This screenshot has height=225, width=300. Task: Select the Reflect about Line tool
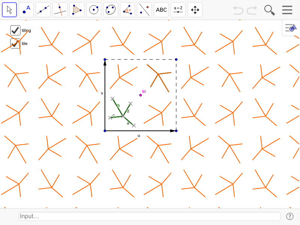coord(144,10)
